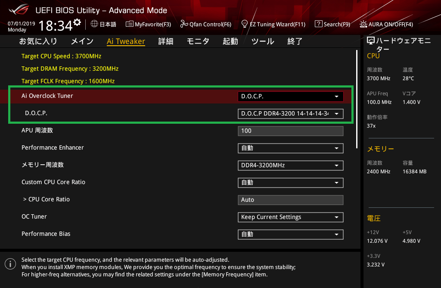Viewport: 441px width, 288px height.
Task: Click the language globe icon
Action: (x=94, y=24)
